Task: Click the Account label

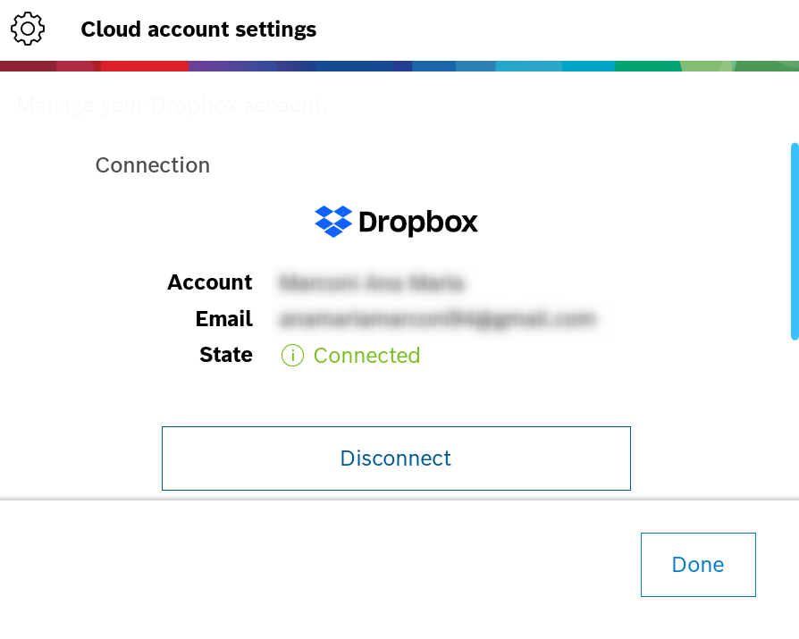Action: click(x=210, y=282)
